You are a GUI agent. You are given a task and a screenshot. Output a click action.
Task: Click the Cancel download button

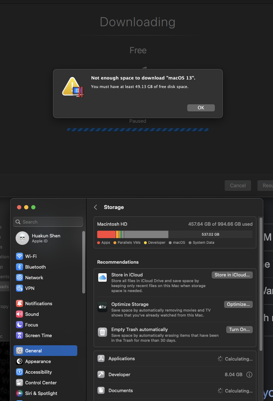tap(238, 185)
